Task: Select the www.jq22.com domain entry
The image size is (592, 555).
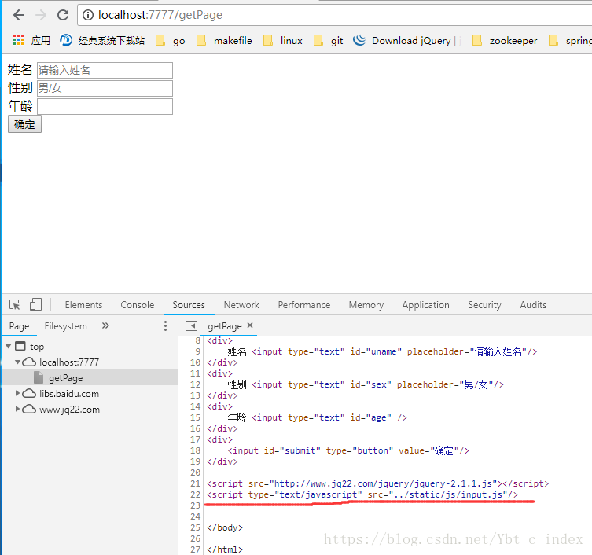Action: click(x=69, y=410)
